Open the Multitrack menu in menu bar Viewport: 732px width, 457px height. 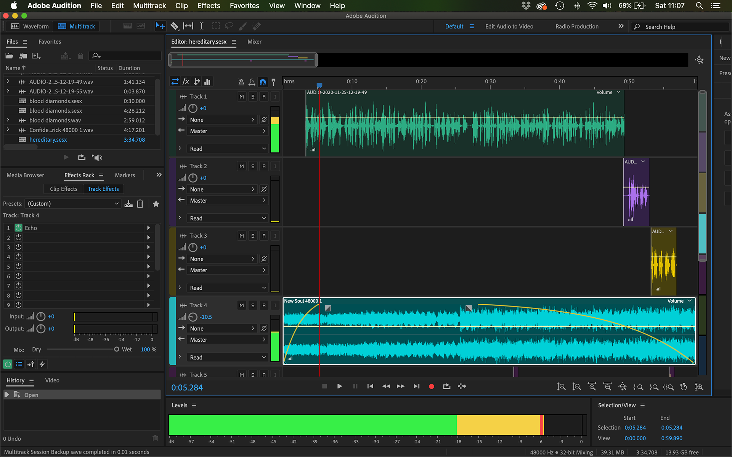click(149, 6)
